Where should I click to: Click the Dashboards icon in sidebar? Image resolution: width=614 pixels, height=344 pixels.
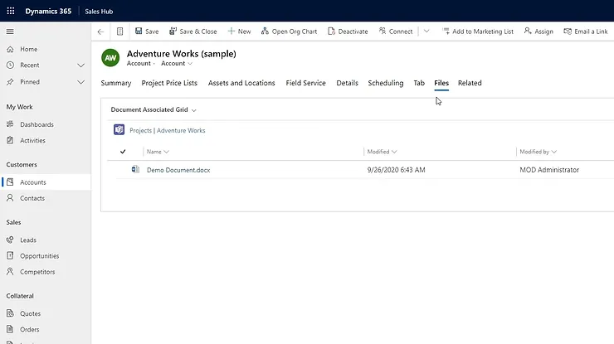coord(10,124)
